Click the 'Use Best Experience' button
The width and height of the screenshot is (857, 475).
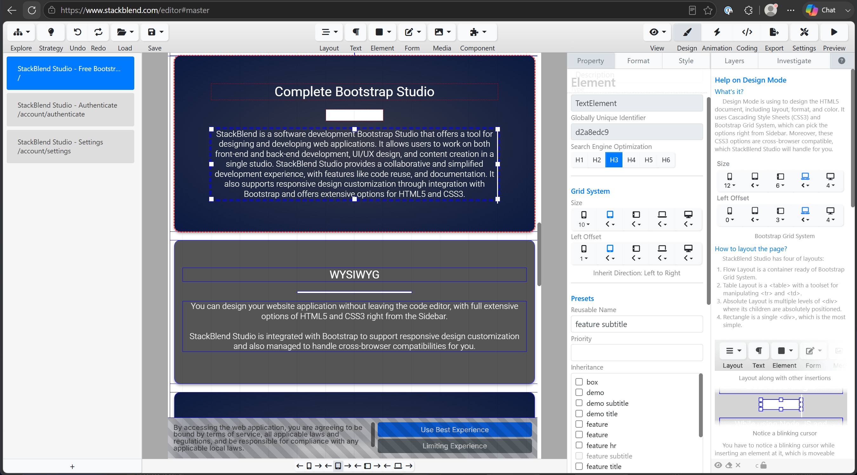455,429
